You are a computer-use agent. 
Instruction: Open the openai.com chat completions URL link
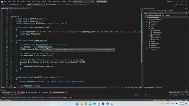(x=60, y=81)
